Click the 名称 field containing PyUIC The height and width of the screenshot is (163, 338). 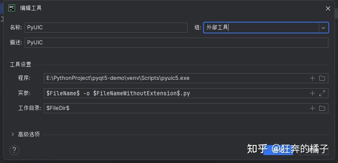(106, 28)
